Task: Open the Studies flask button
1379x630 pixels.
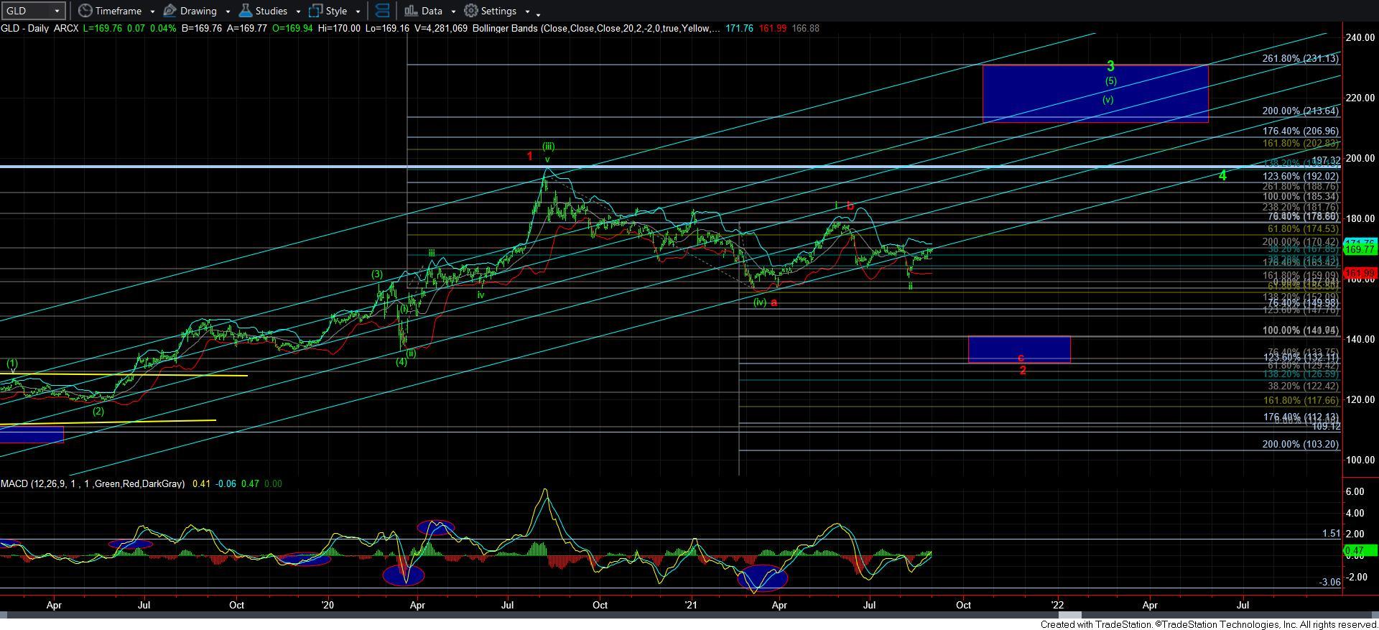Action: [263, 11]
